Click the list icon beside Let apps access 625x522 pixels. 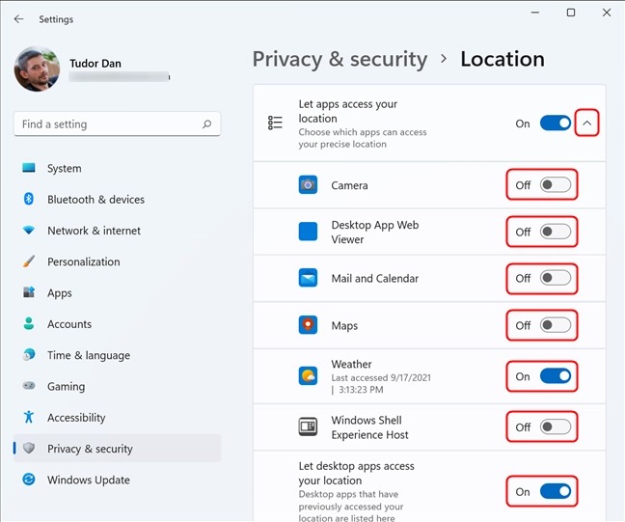[x=275, y=123]
